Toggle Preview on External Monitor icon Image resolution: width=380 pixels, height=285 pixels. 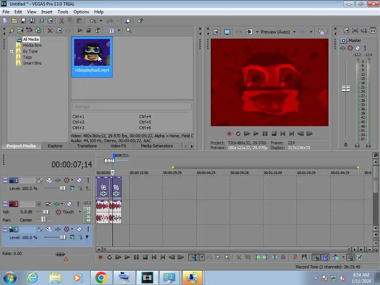point(227,32)
